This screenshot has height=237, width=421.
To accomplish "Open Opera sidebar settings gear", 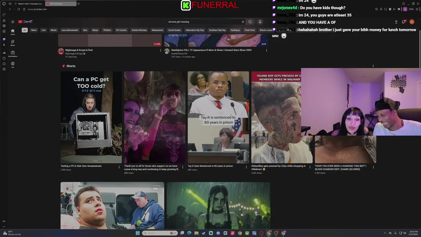I will (x=4, y=69).
